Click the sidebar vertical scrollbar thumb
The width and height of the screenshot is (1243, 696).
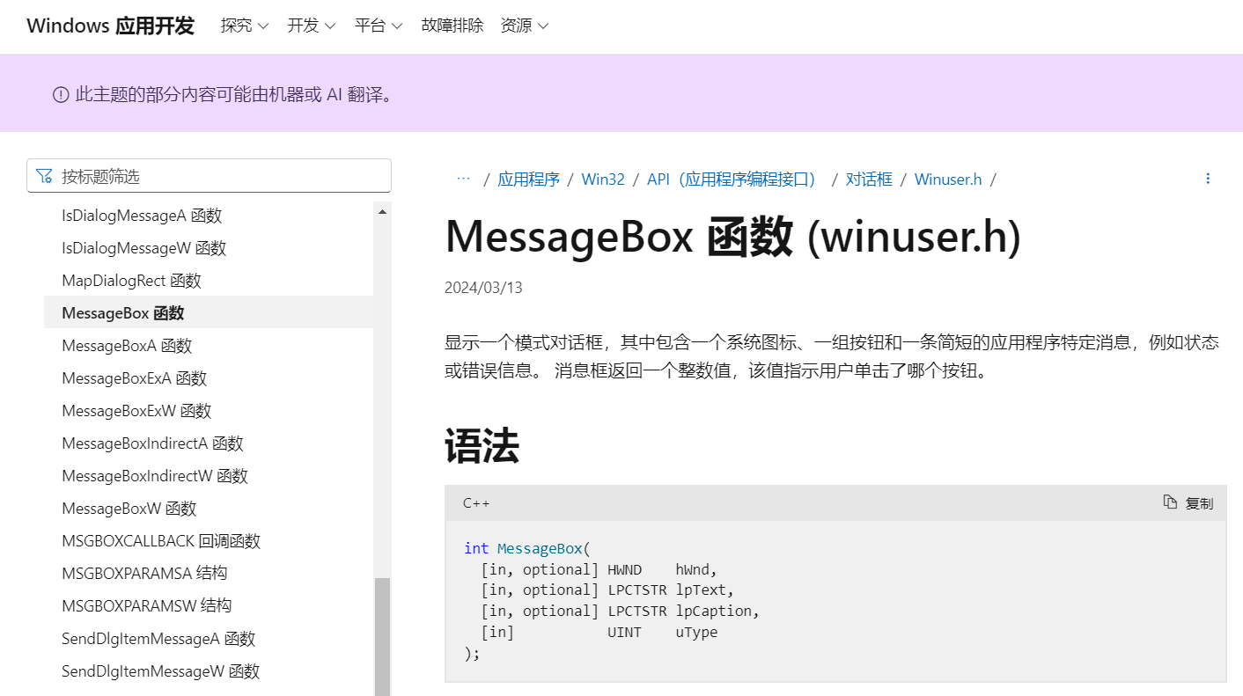(x=382, y=637)
